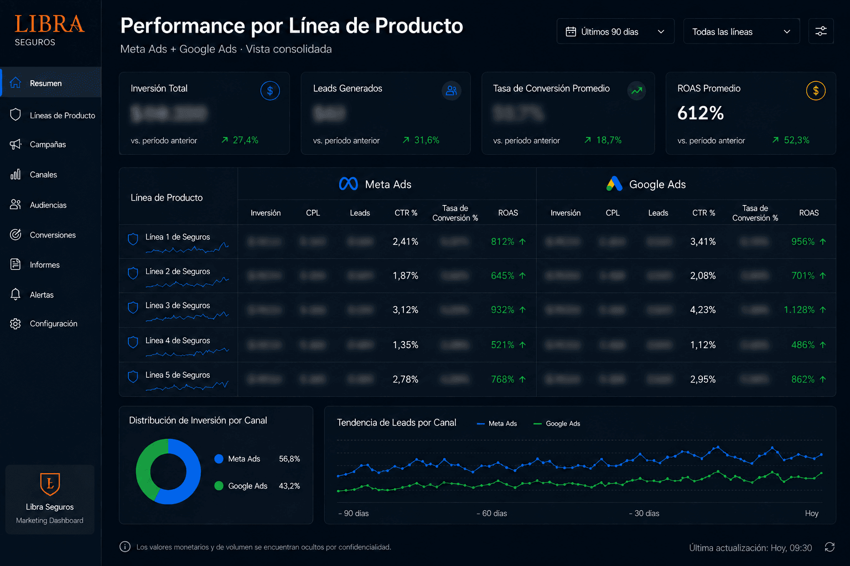Click the Configuración gear icon
The height and width of the screenshot is (566, 850).
click(15, 323)
